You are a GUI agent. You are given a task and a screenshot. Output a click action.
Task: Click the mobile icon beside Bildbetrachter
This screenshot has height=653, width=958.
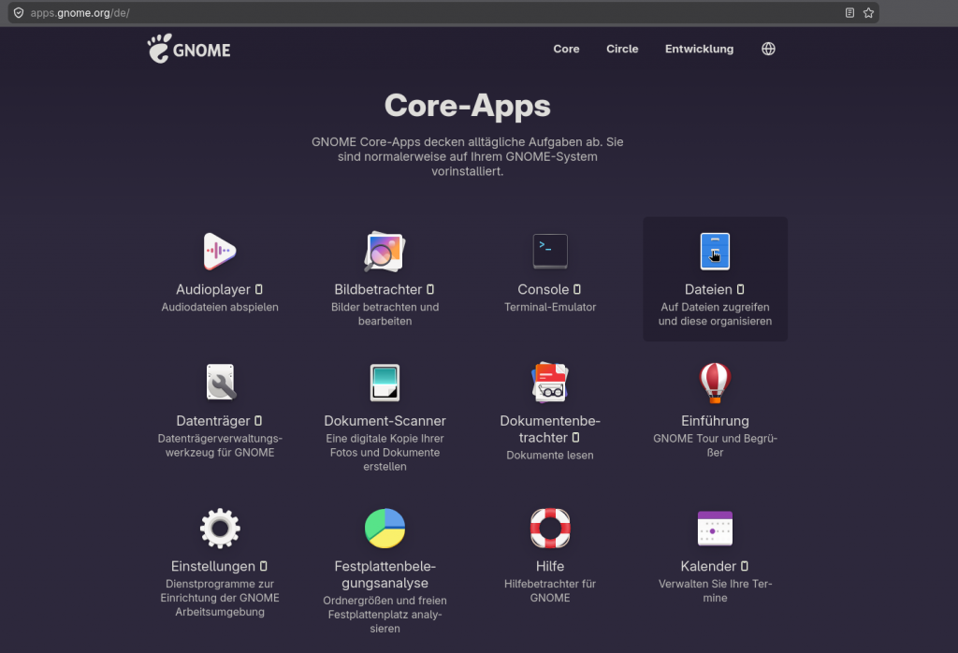point(430,289)
